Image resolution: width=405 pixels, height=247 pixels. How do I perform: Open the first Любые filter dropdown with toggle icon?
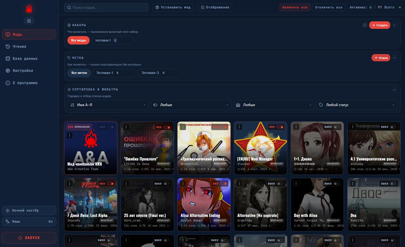coord(191,105)
